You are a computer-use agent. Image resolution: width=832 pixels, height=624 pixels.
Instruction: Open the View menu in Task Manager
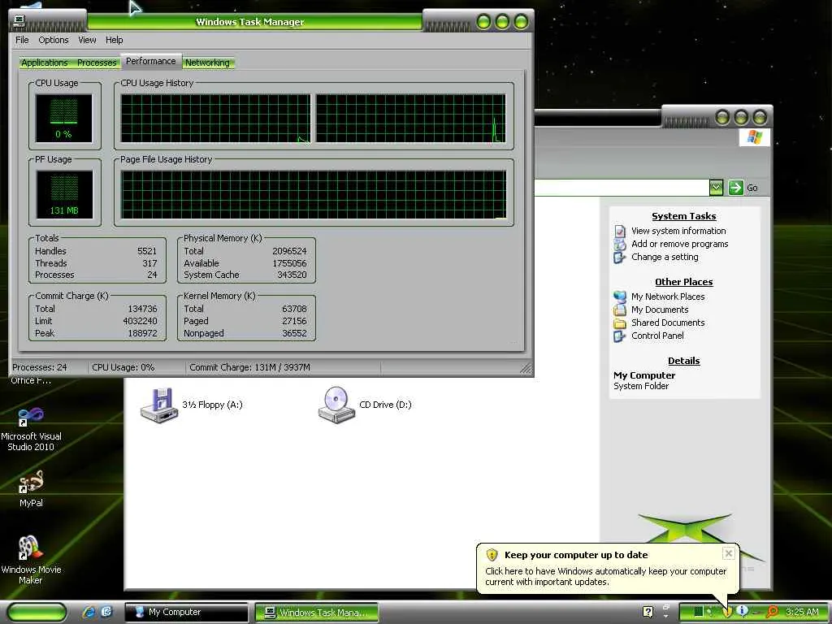[x=87, y=40]
